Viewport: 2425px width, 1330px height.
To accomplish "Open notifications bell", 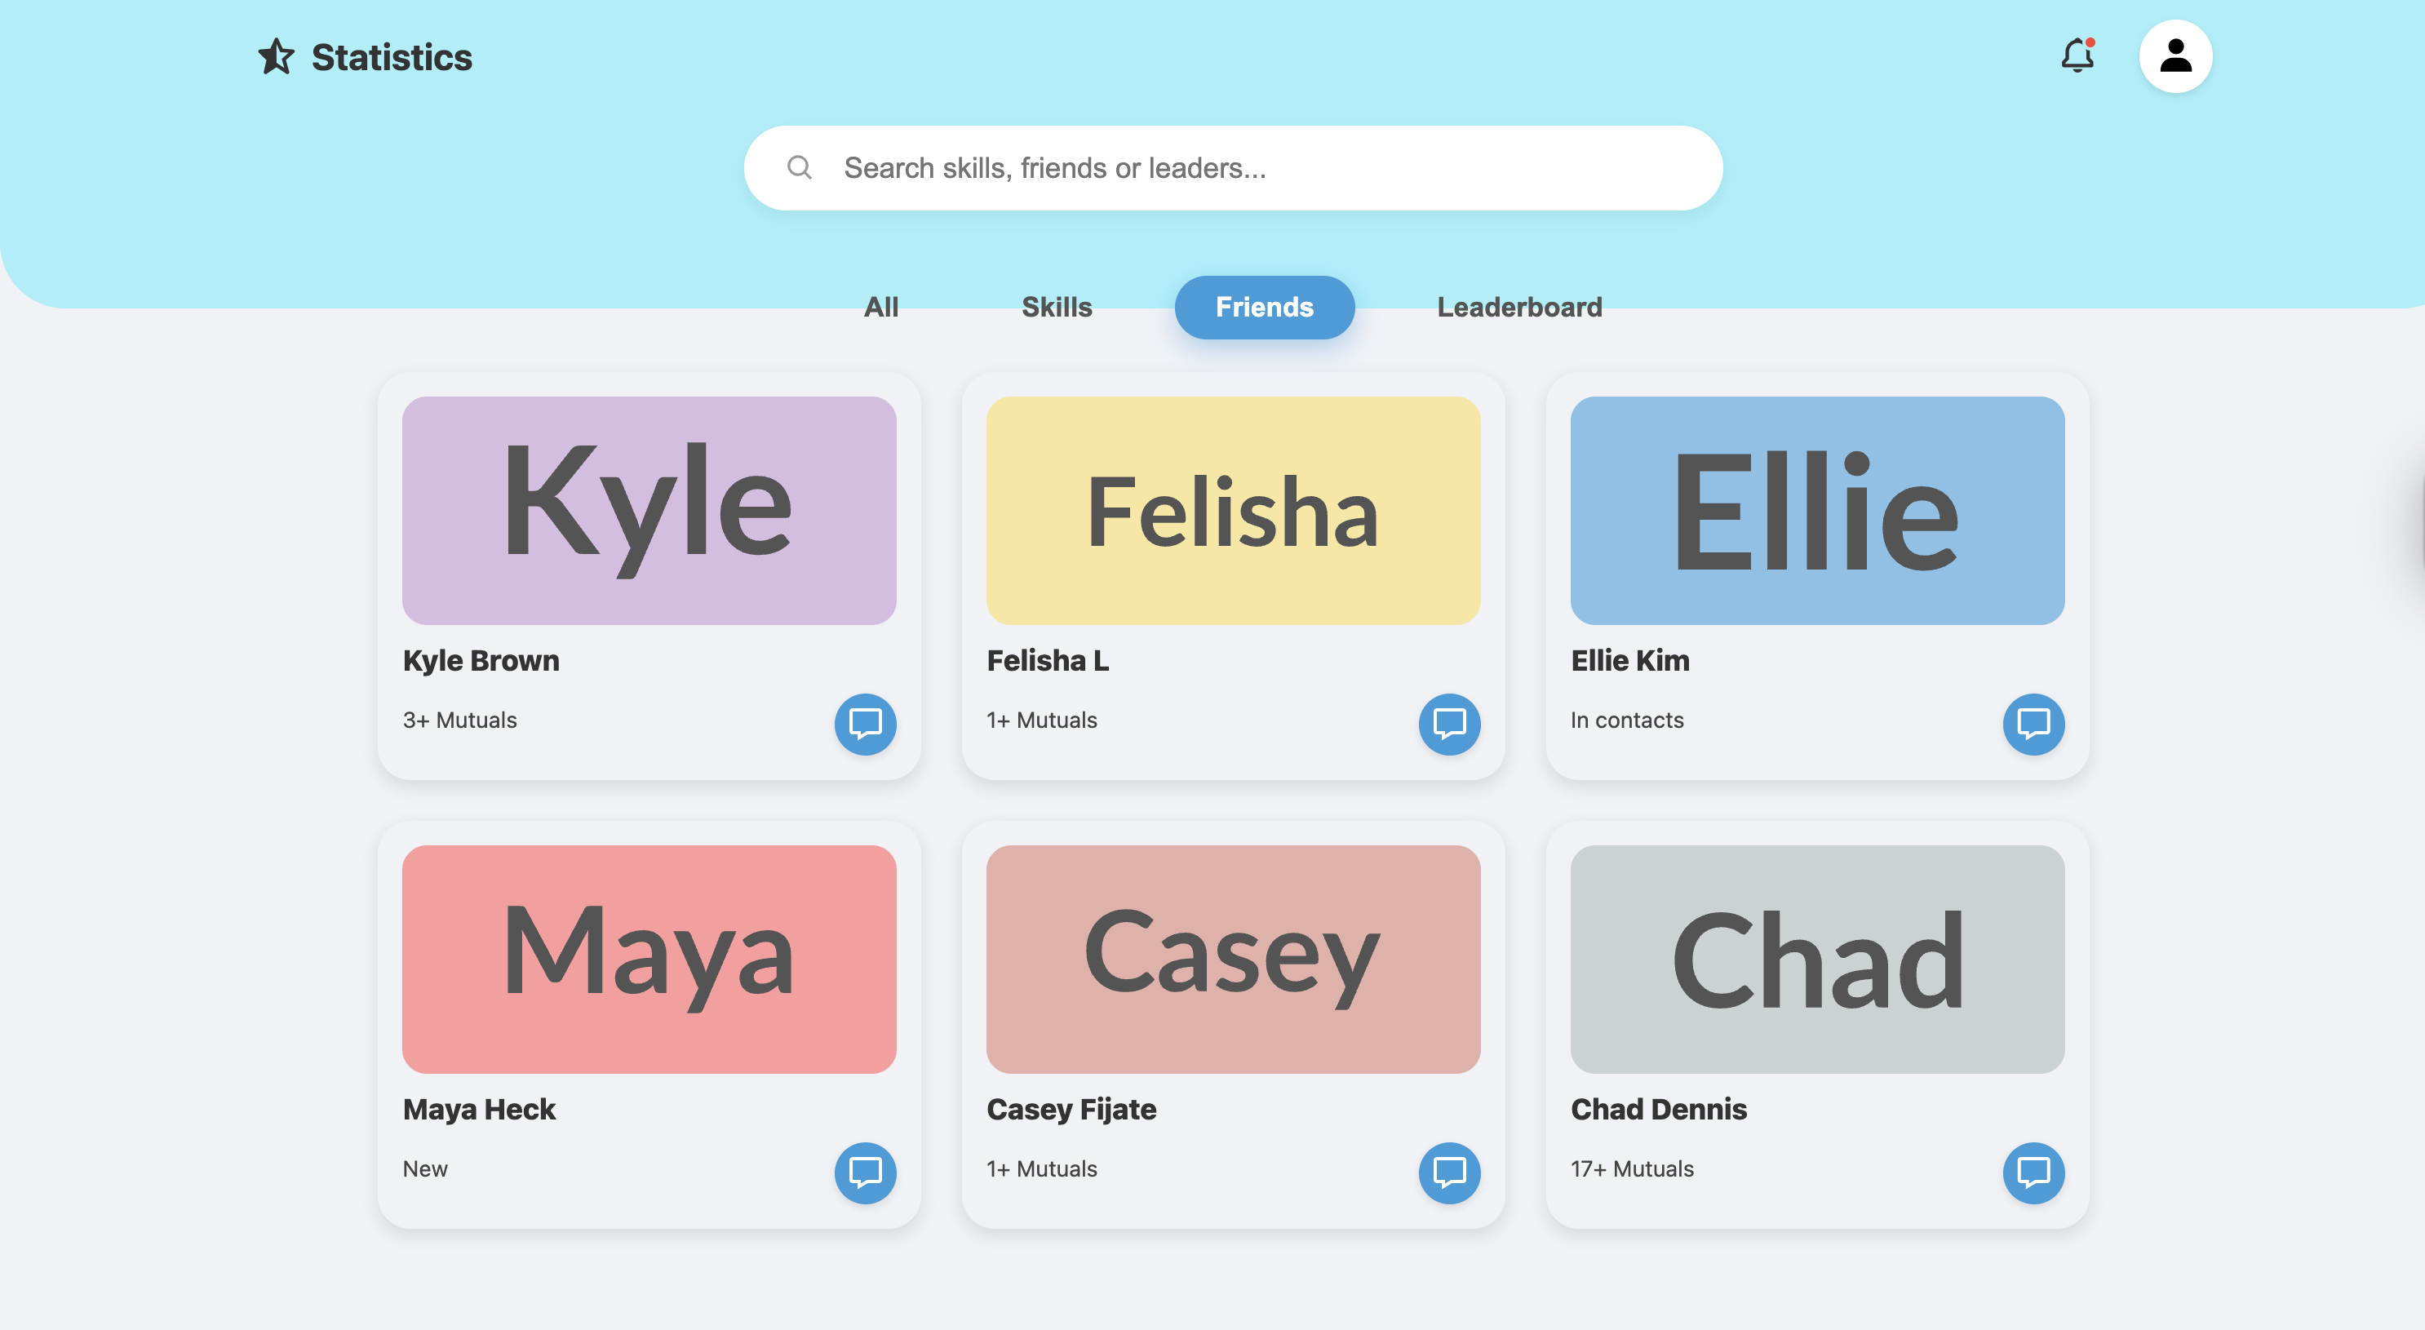I will point(2077,55).
